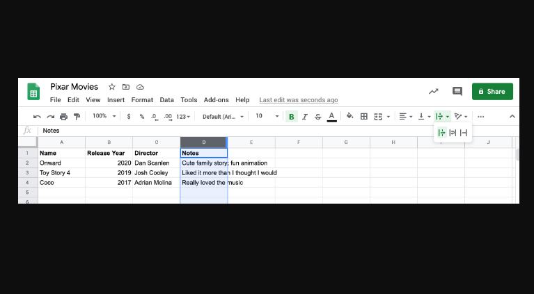Screen dimensions: 534x294
Task: Select Clip text option
Action: pyautogui.click(x=464, y=133)
